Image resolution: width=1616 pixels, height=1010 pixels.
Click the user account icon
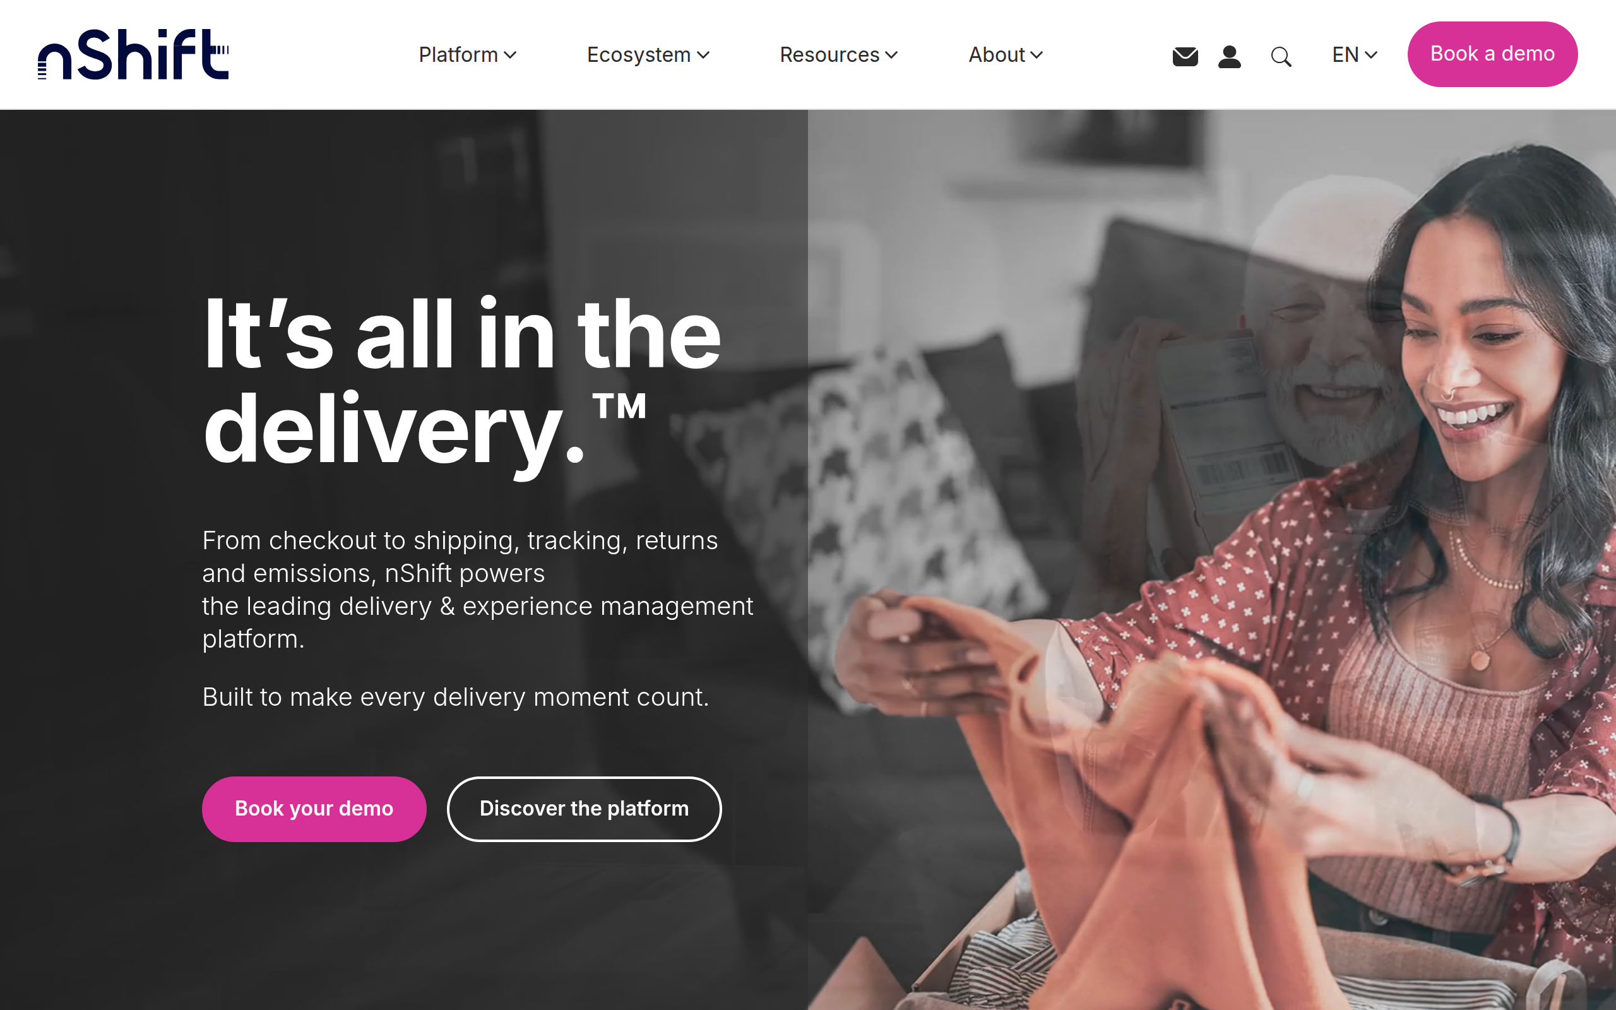point(1230,57)
